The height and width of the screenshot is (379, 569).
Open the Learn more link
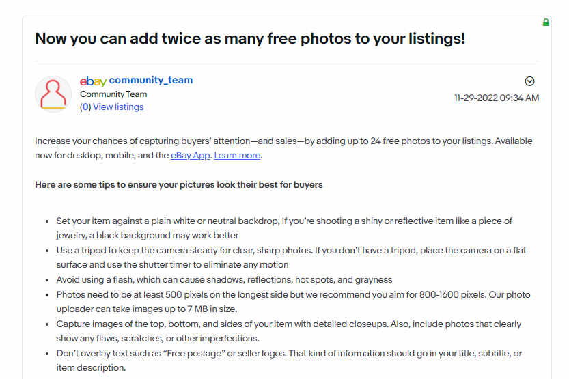(x=237, y=155)
